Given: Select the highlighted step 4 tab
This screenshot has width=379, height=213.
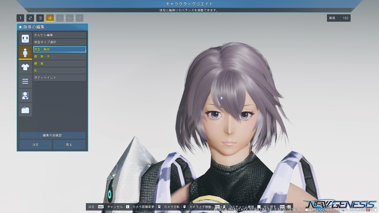Looking at the screenshot, I should click(50, 18).
